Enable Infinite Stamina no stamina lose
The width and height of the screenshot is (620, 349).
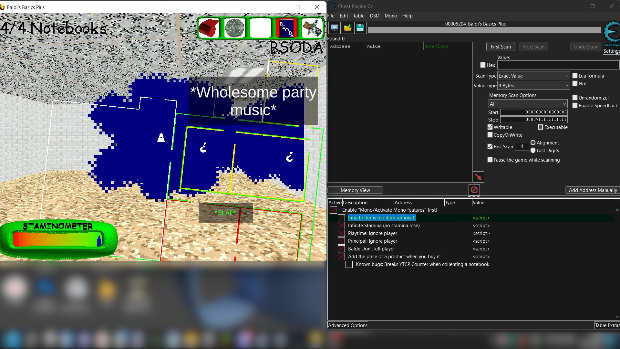coord(341,226)
